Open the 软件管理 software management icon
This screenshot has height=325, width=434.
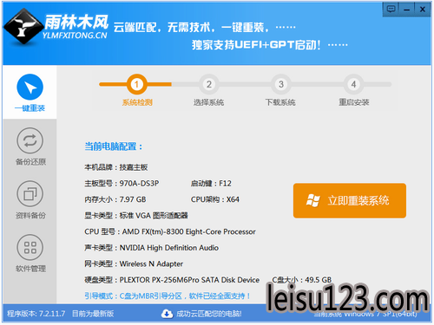point(30,247)
